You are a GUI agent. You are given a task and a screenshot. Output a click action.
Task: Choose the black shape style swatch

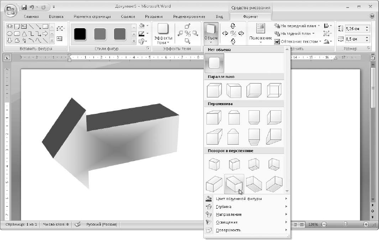(80, 34)
